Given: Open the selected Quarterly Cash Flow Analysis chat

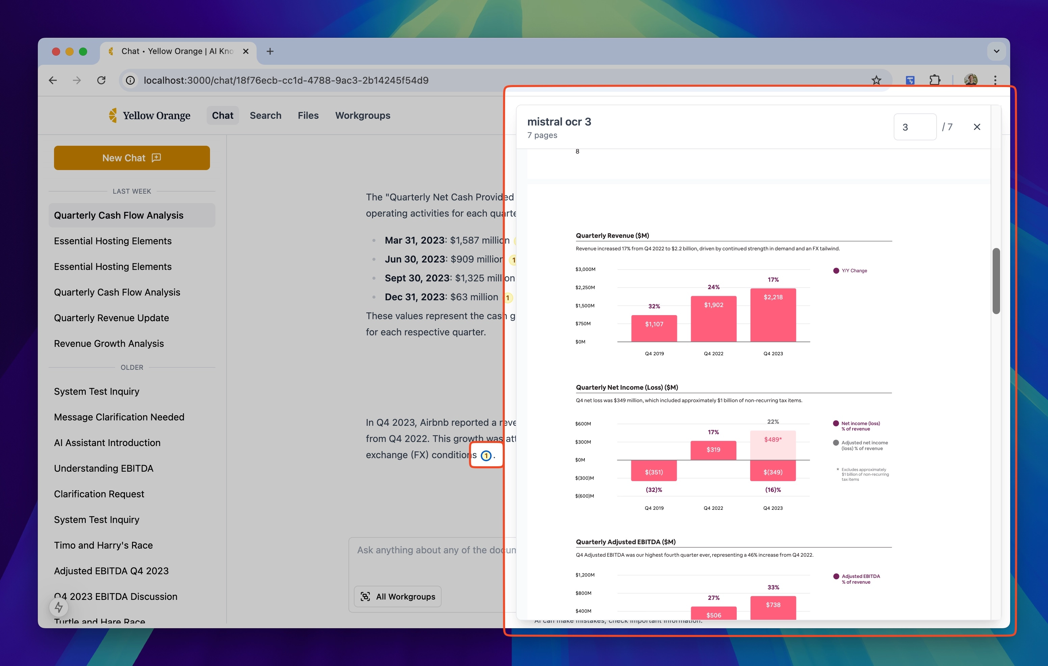Looking at the screenshot, I should [132, 215].
